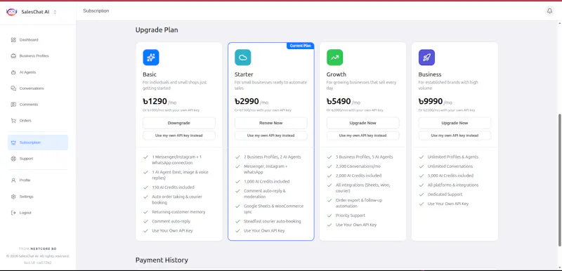Click the Comments sidebar icon
Screen dimensions: 562x271
coord(13,105)
